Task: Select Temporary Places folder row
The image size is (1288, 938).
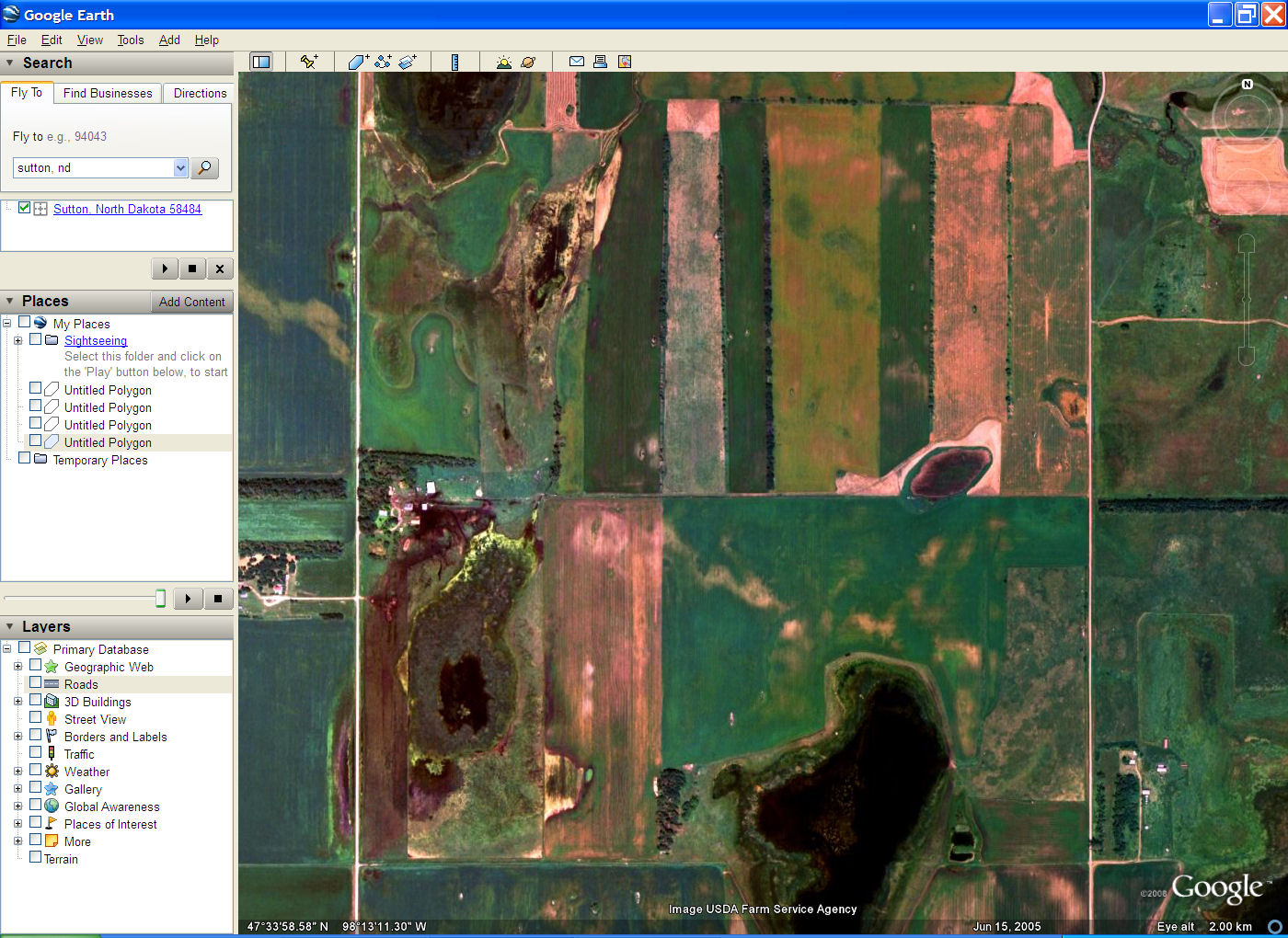Action: (100, 460)
